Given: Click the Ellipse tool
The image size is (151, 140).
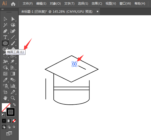Looking at the screenshot, I should click(5, 43).
